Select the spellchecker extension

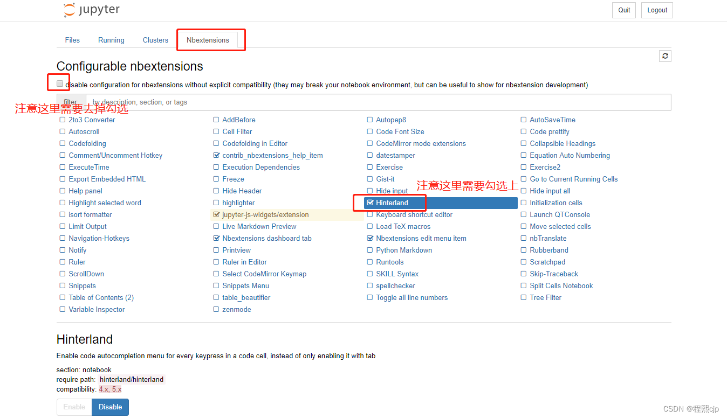tap(395, 285)
